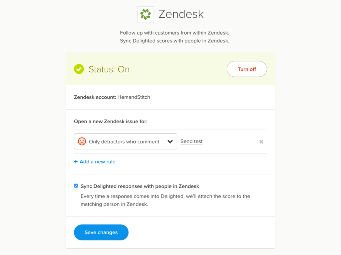Click the dropdown chevron arrow
Viewport: 341px width, 255px height.
point(170,142)
